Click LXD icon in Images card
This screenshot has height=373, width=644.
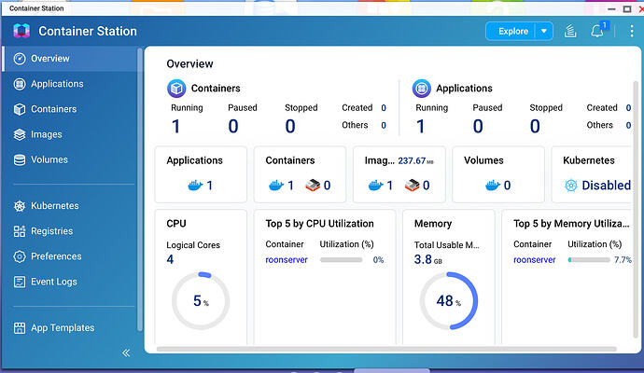click(412, 186)
